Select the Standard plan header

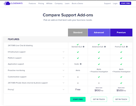coord(78,32)
